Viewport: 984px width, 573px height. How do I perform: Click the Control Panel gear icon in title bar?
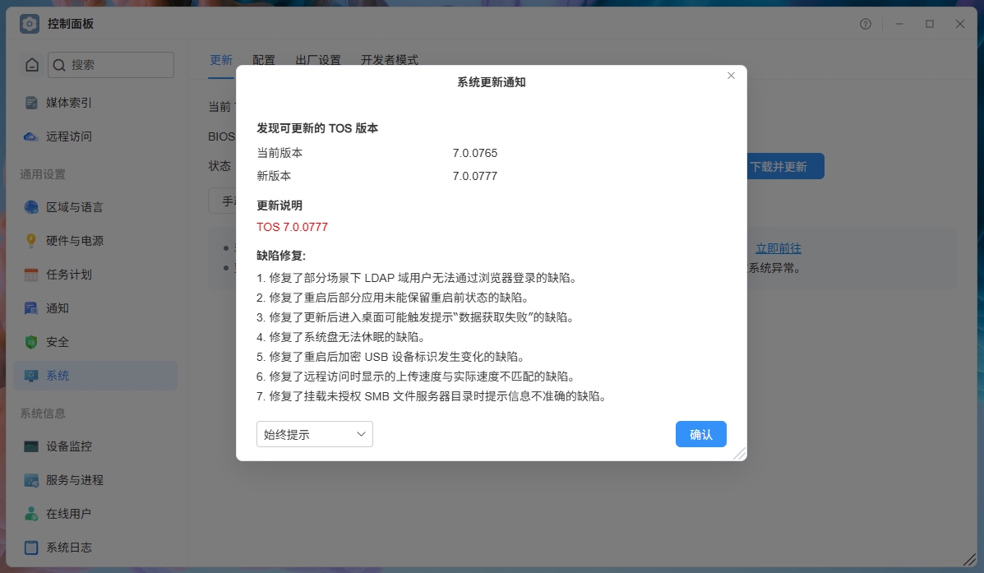(29, 24)
